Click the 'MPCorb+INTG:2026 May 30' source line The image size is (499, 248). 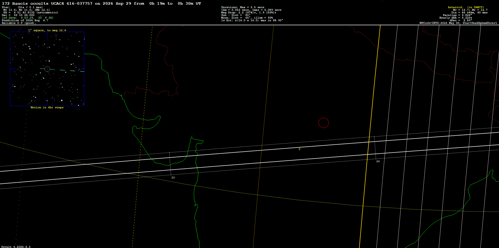(458, 23)
